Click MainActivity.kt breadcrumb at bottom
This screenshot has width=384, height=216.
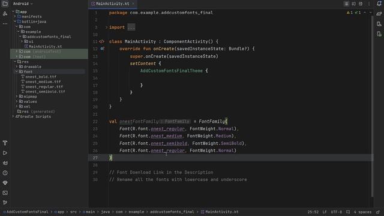220,212
